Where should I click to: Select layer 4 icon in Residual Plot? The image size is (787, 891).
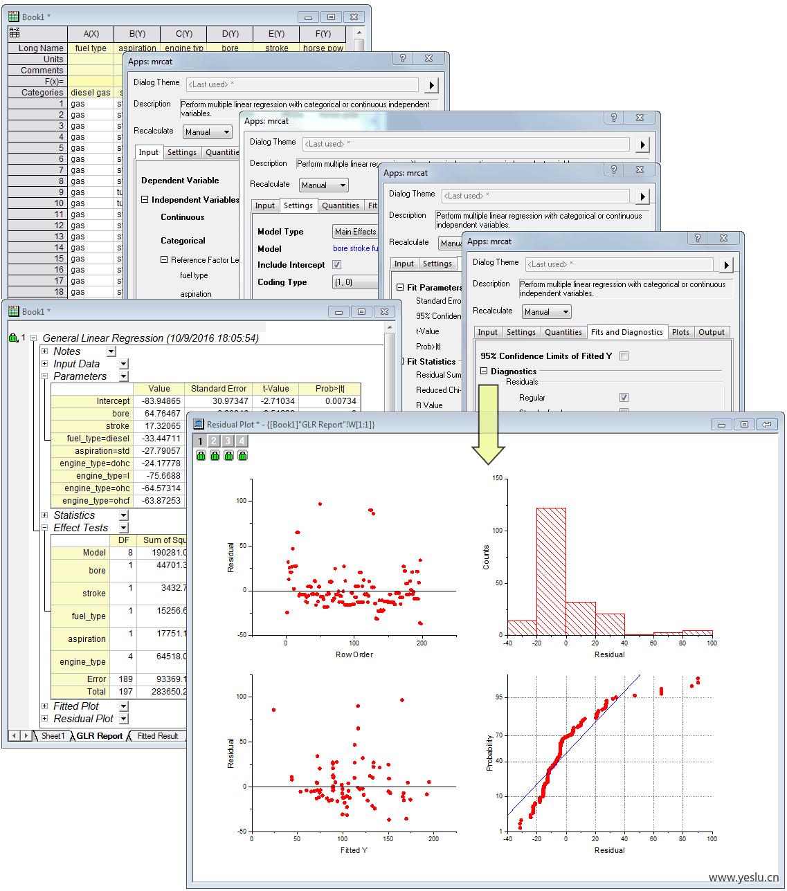coord(242,441)
